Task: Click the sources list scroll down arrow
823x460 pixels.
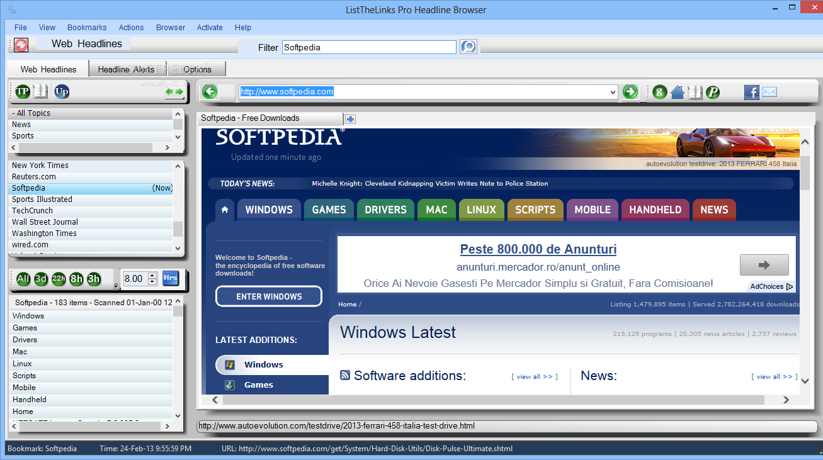Action: pos(178,249)
